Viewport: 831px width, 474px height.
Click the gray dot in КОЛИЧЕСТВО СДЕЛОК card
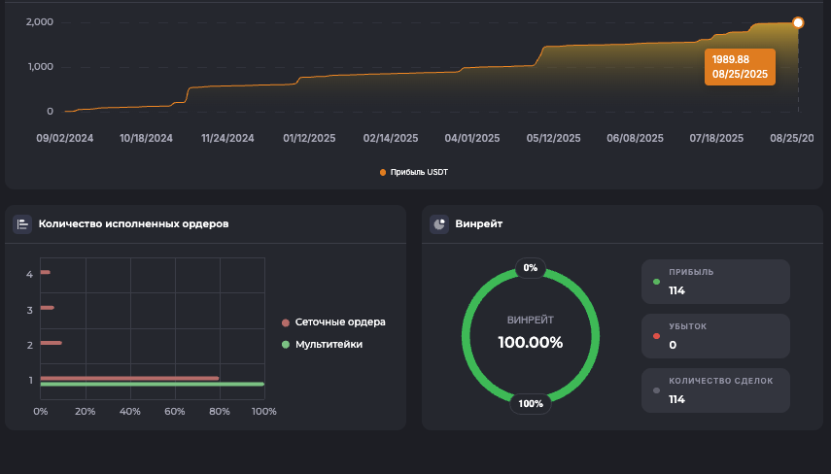click(657, 390)
